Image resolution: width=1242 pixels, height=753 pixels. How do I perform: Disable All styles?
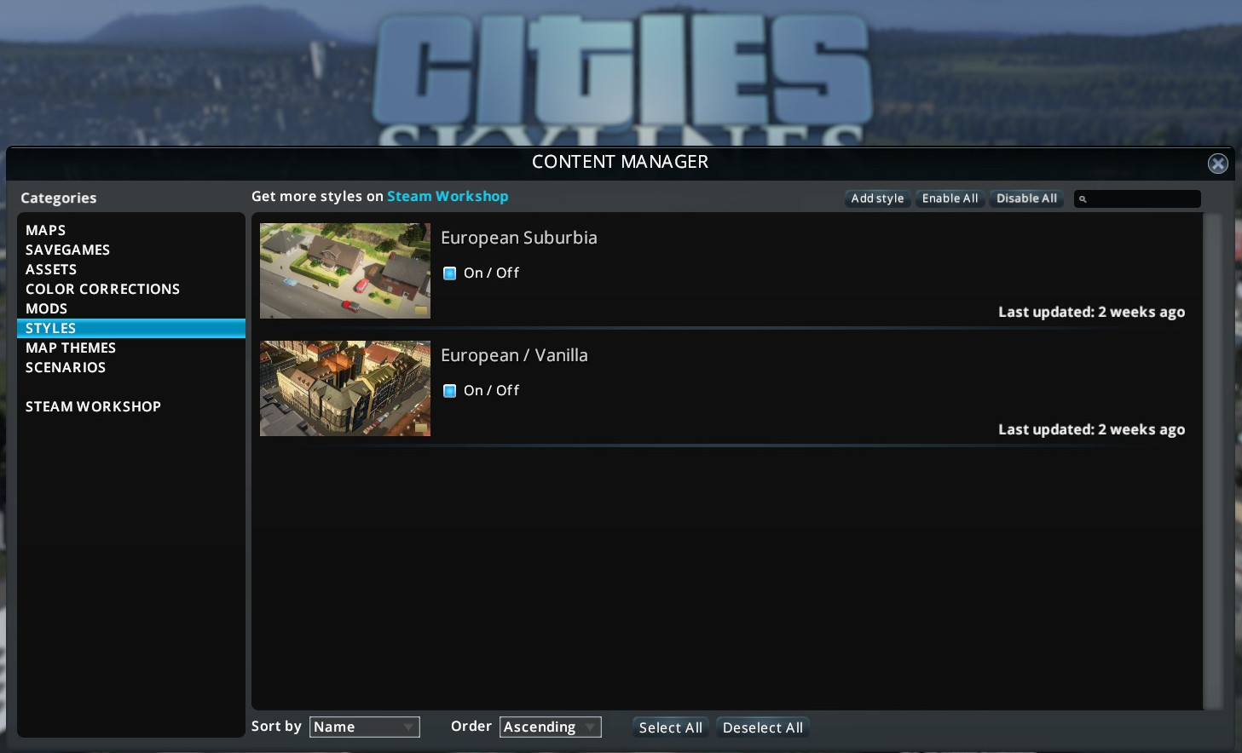[1025, 198]
